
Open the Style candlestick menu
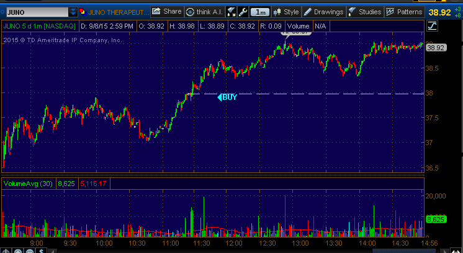286,11
